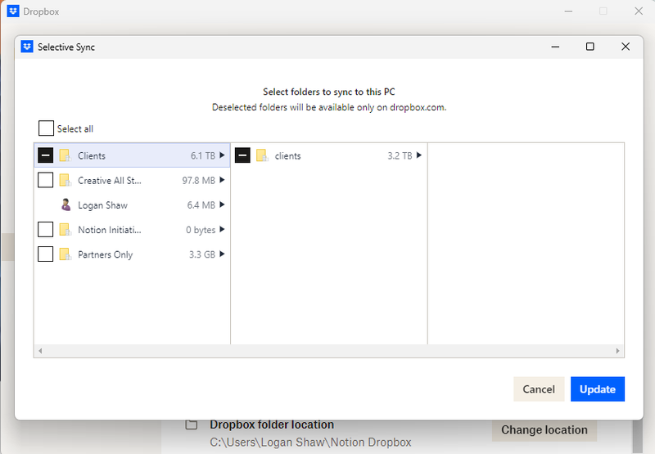Select the Partners Only row label
Viewport: 655px width, 454px height.
(x=106, y=254)
